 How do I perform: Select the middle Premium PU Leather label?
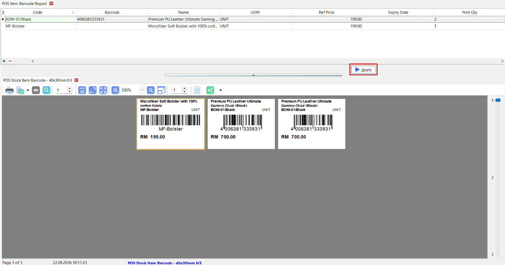(241, 124)
